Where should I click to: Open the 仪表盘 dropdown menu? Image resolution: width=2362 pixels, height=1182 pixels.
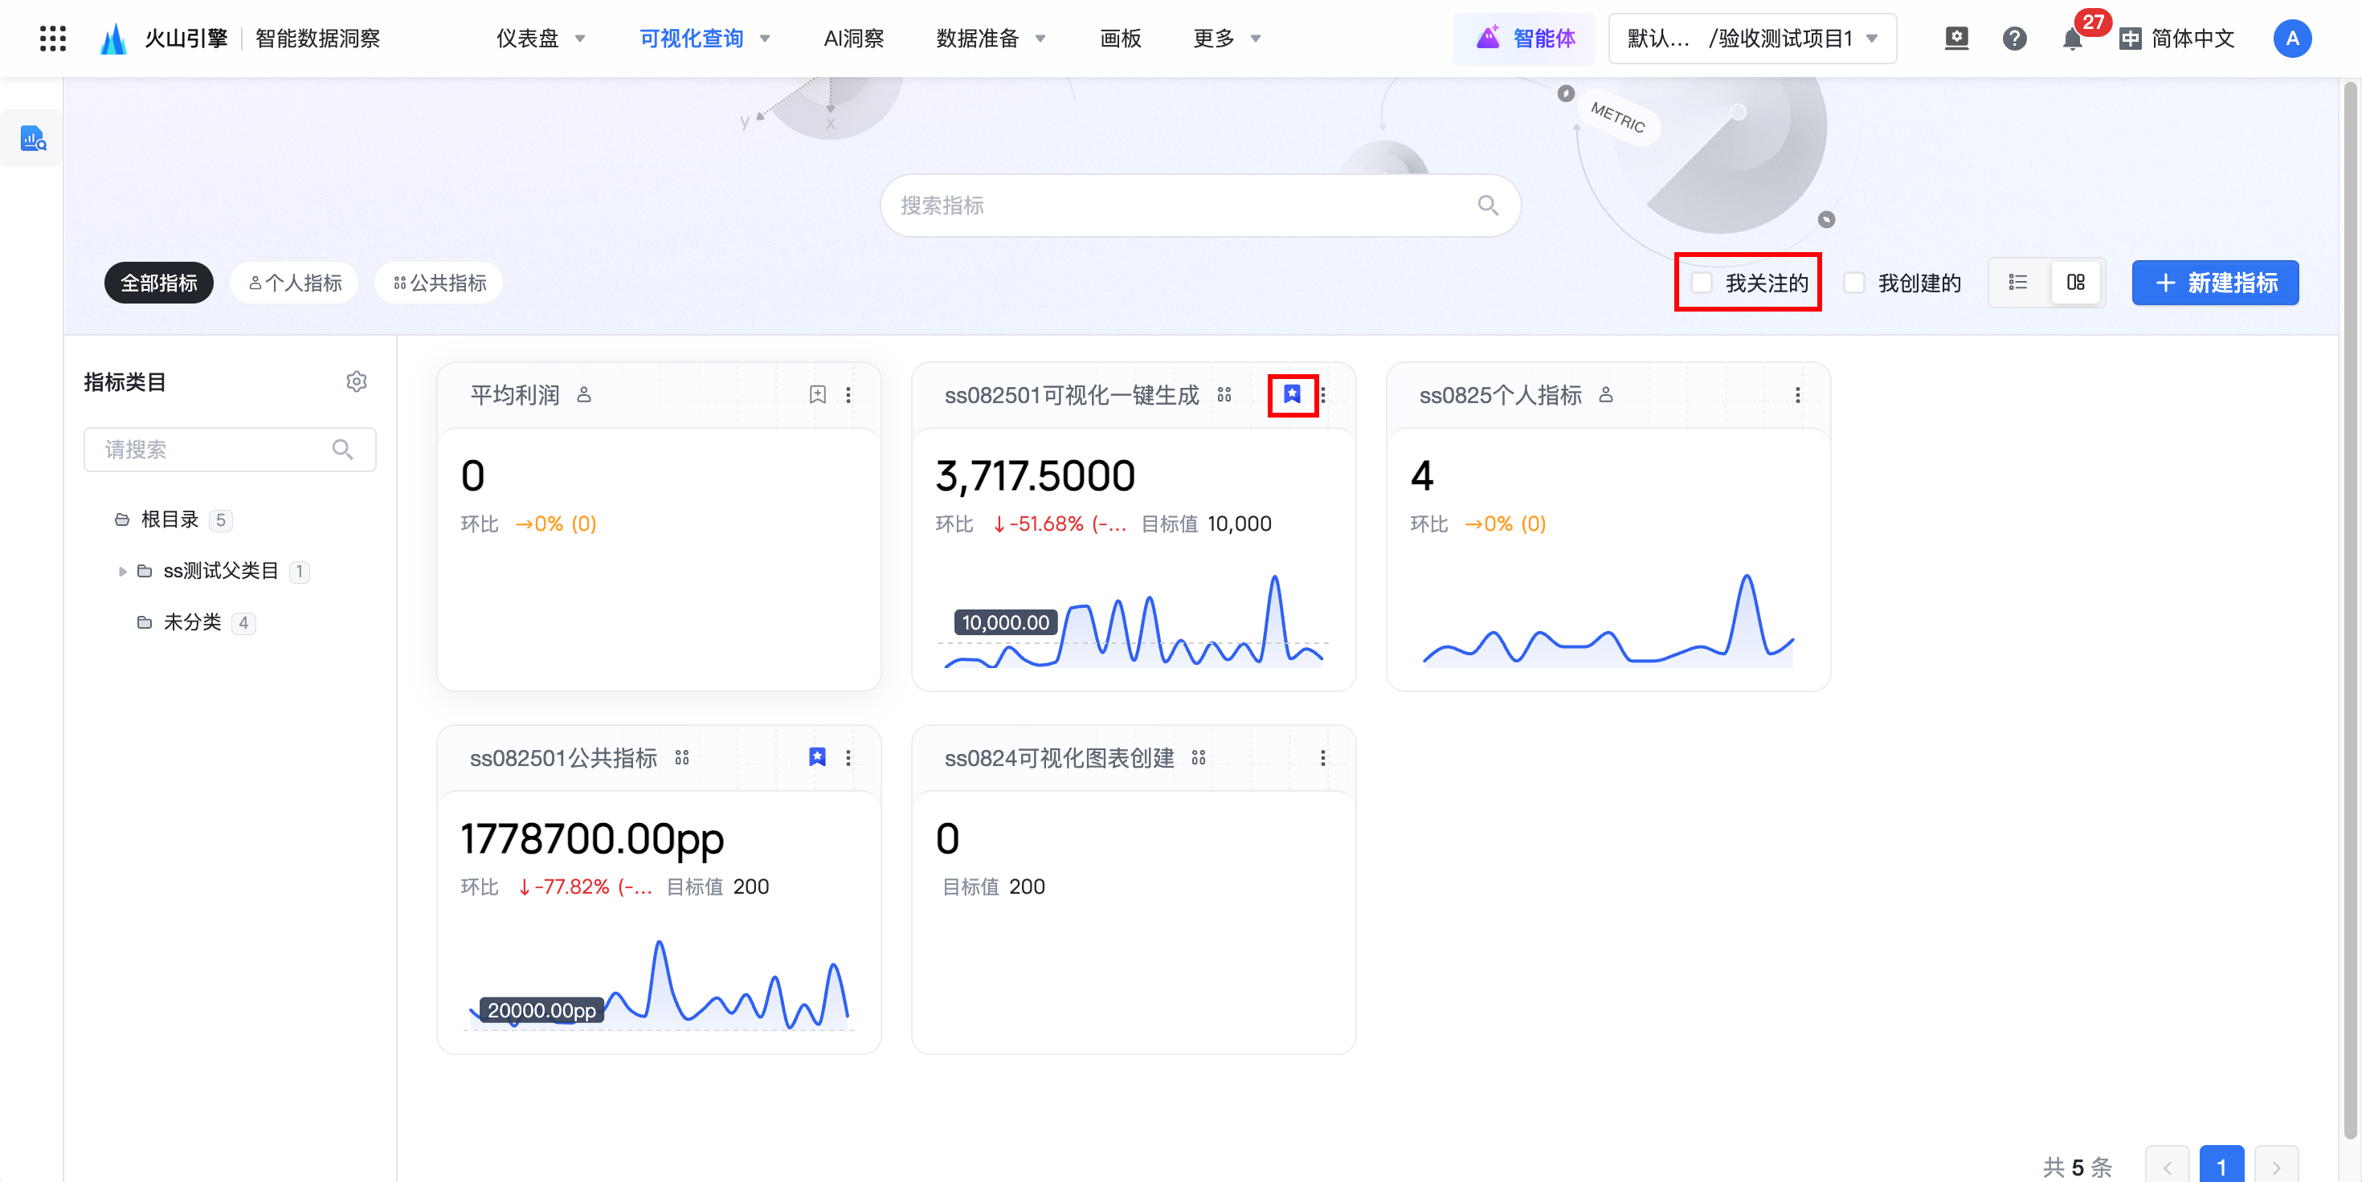540,39
